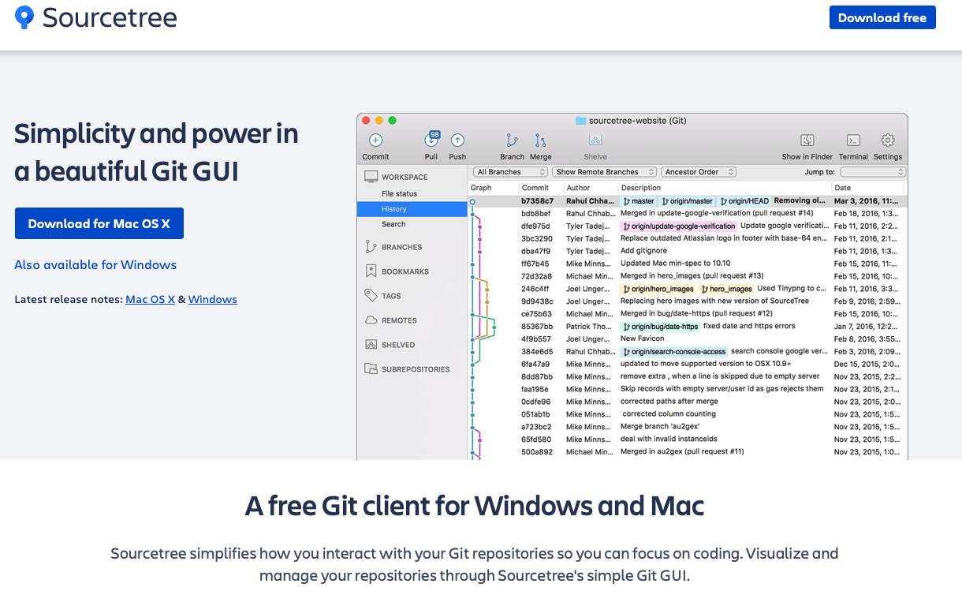The width and height of the screenshot is (962, 606).
Task: Open Windows release notes link
Action: click(x=212, y=299)
